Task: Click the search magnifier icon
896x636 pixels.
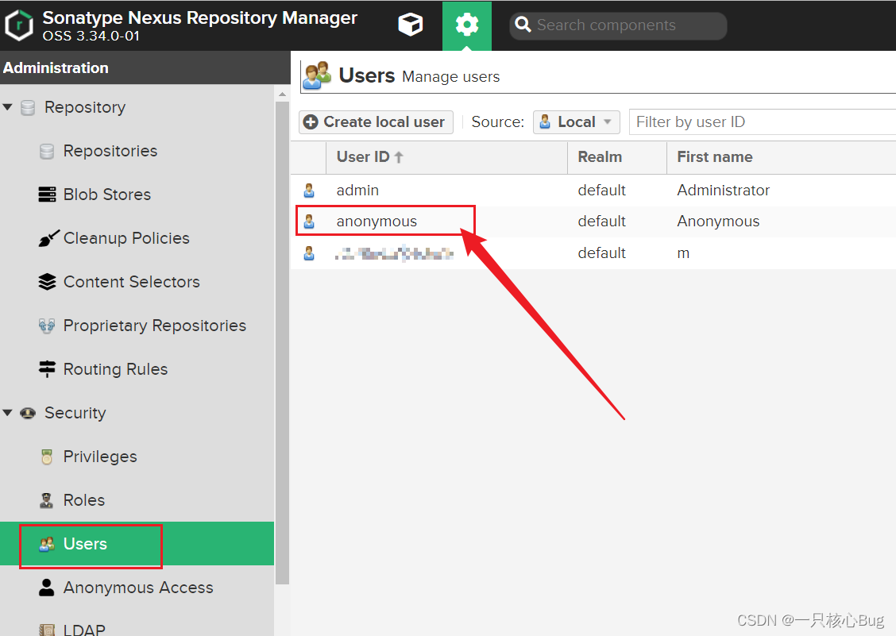Action: pyautogui.click(x=523, y=25)
